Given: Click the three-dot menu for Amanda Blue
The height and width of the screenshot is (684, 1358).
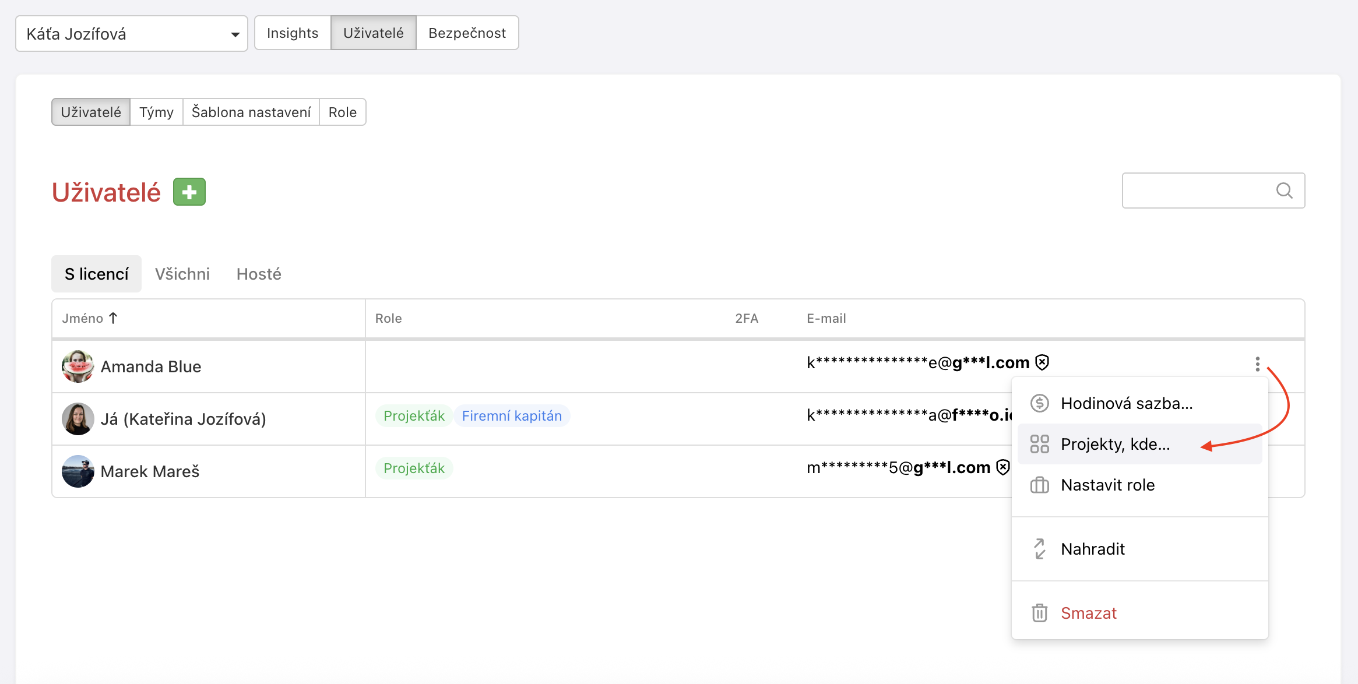Looking at the screenshot, I should pyautogui.click(x=1257, y=364).
